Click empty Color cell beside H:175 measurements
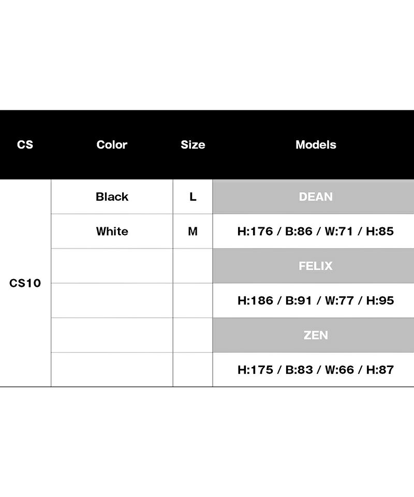The image size is (414, 497). click(112, 370)
